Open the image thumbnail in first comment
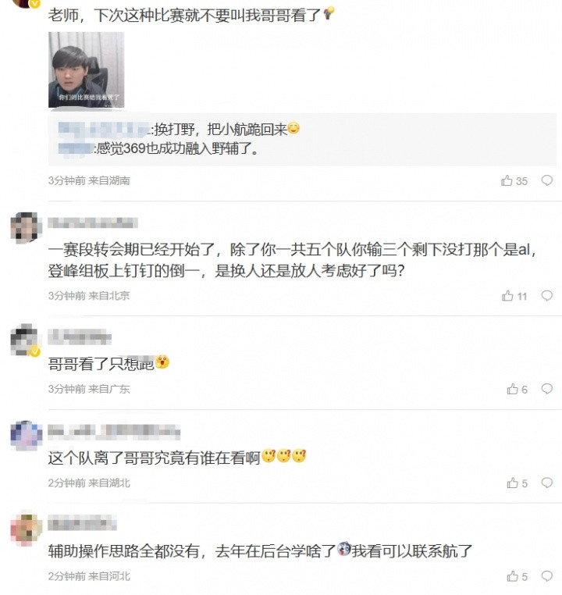This screenshot has width=562, height=595. (86, 69)
